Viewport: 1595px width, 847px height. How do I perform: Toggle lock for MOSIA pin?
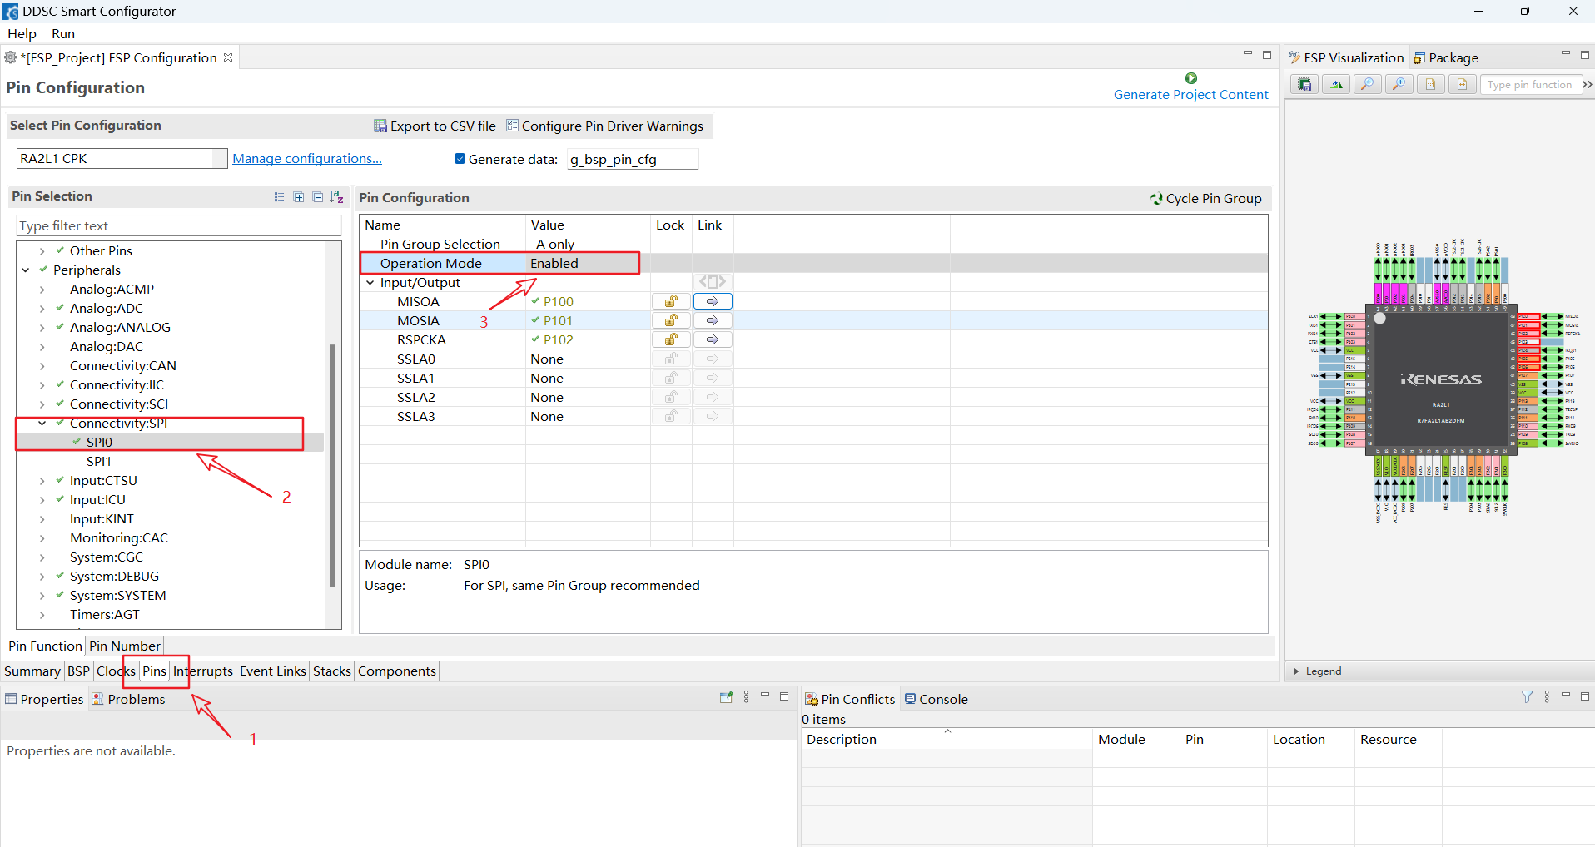click(x=671, y=320)
